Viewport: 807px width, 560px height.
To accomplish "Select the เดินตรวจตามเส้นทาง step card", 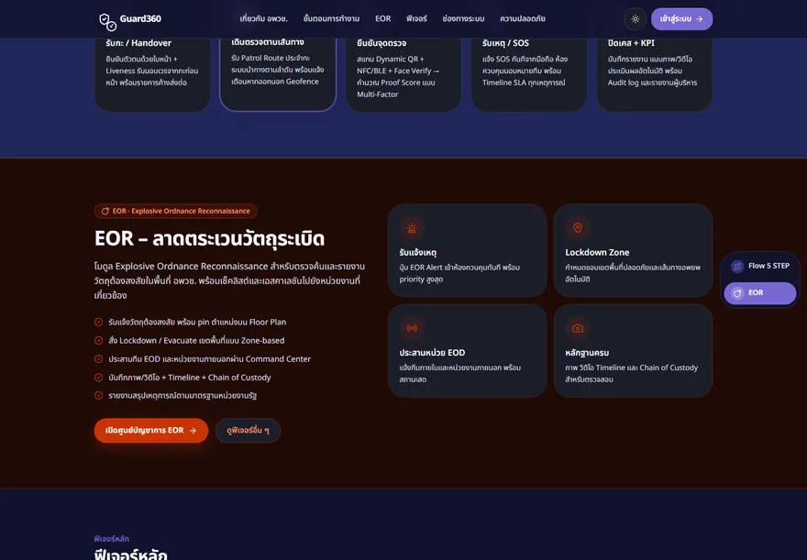I will click(278, 72).
